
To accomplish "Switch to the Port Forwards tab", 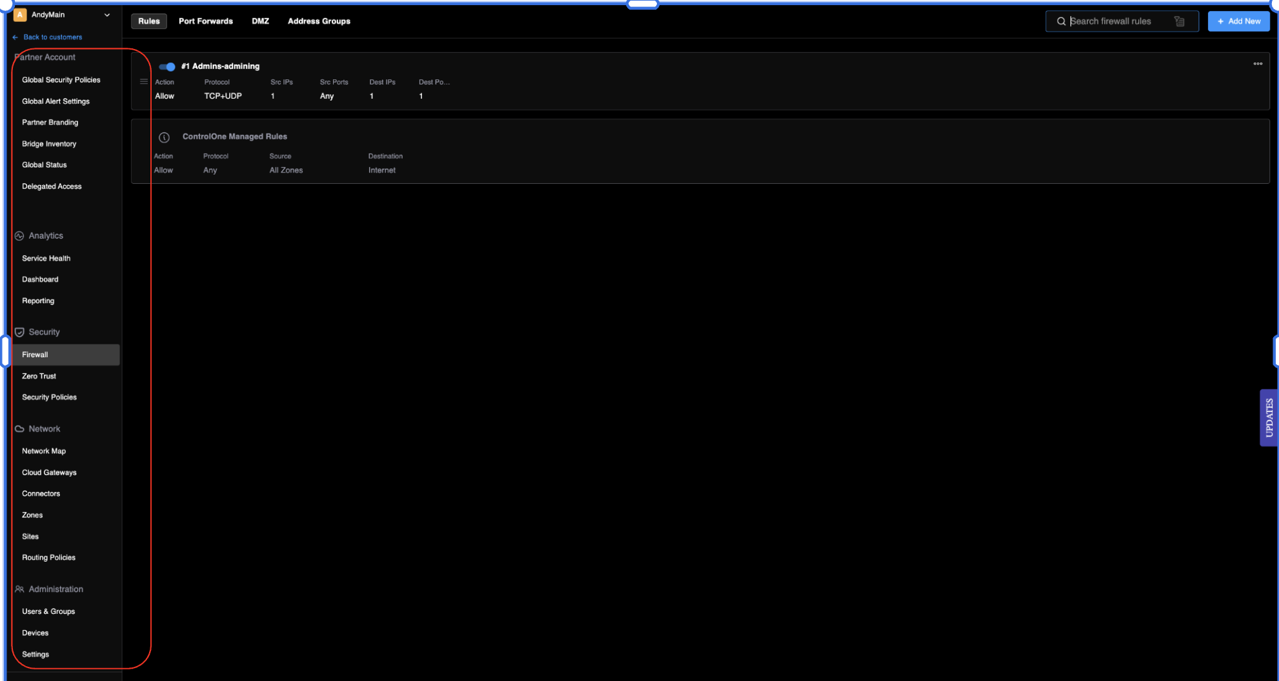I will [x=205, y=21].
